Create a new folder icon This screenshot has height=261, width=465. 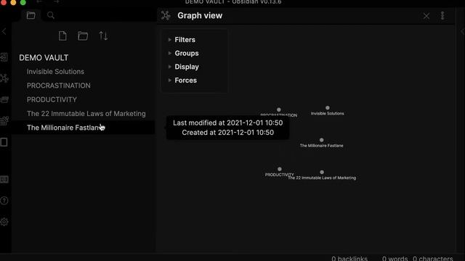tap(83, 36)
